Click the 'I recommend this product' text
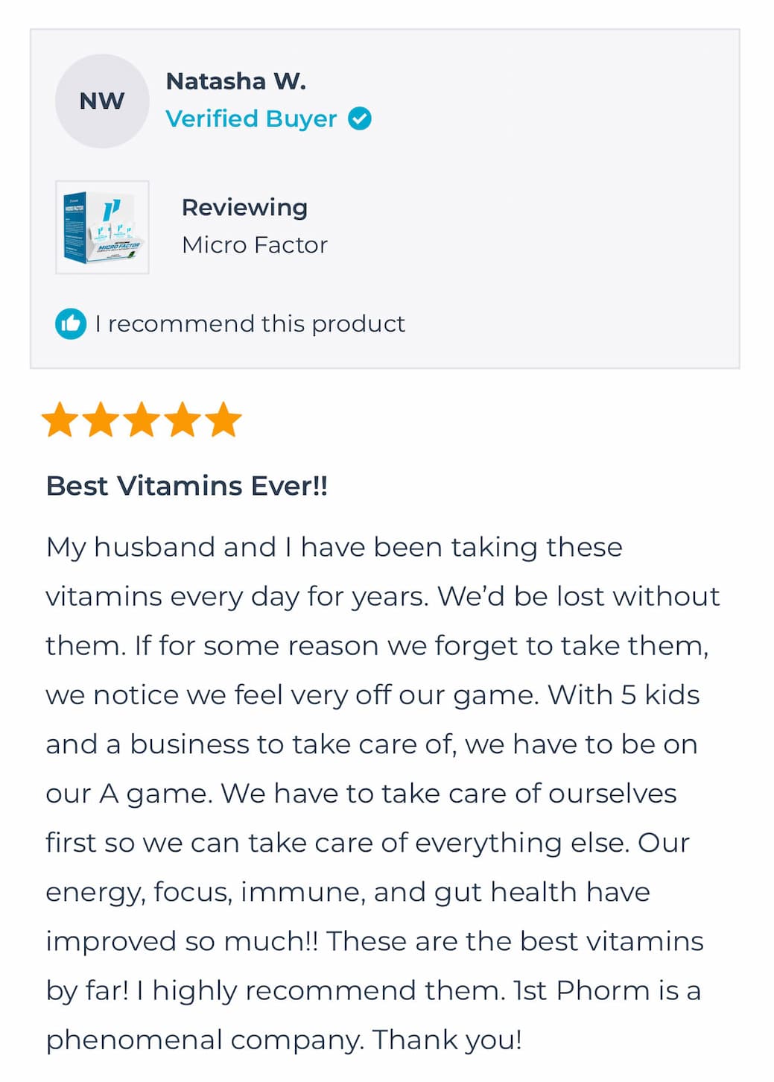This screenshot has width=774, height=1082. 250,323
